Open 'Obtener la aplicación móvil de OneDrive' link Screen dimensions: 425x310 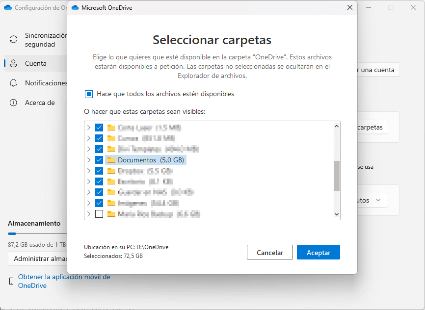click(x=64, y=281)
